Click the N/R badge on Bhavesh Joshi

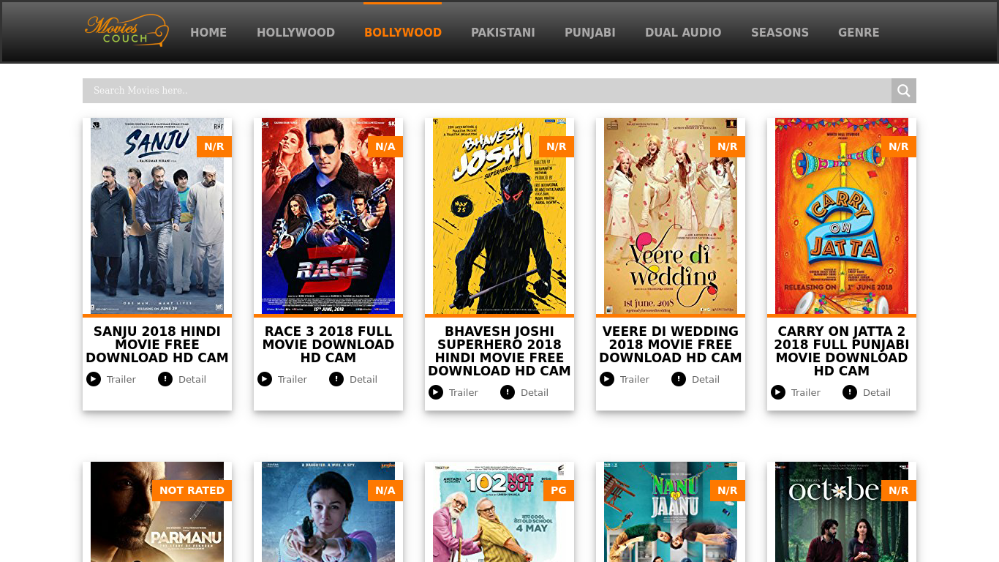(x=557, y=146)
